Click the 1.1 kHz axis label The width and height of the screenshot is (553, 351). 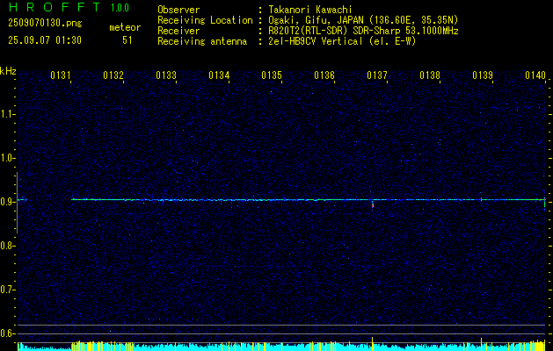tap(7, 114)
